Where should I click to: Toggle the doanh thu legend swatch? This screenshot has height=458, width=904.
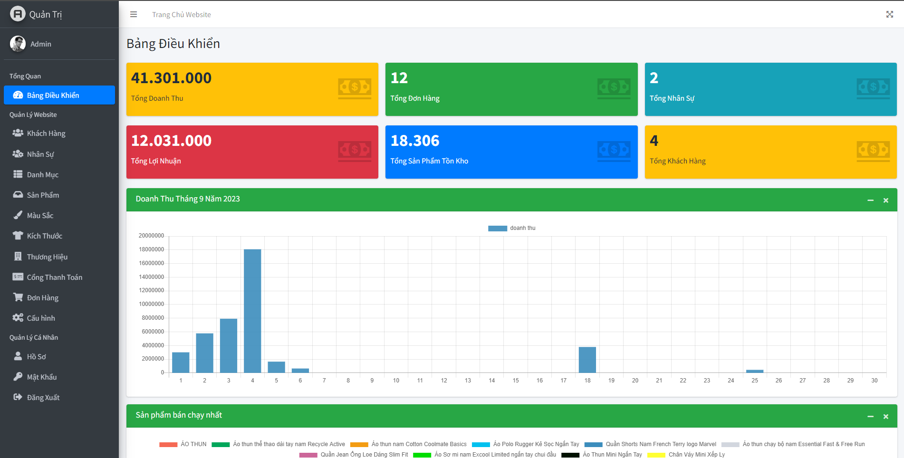pos(498,228)
